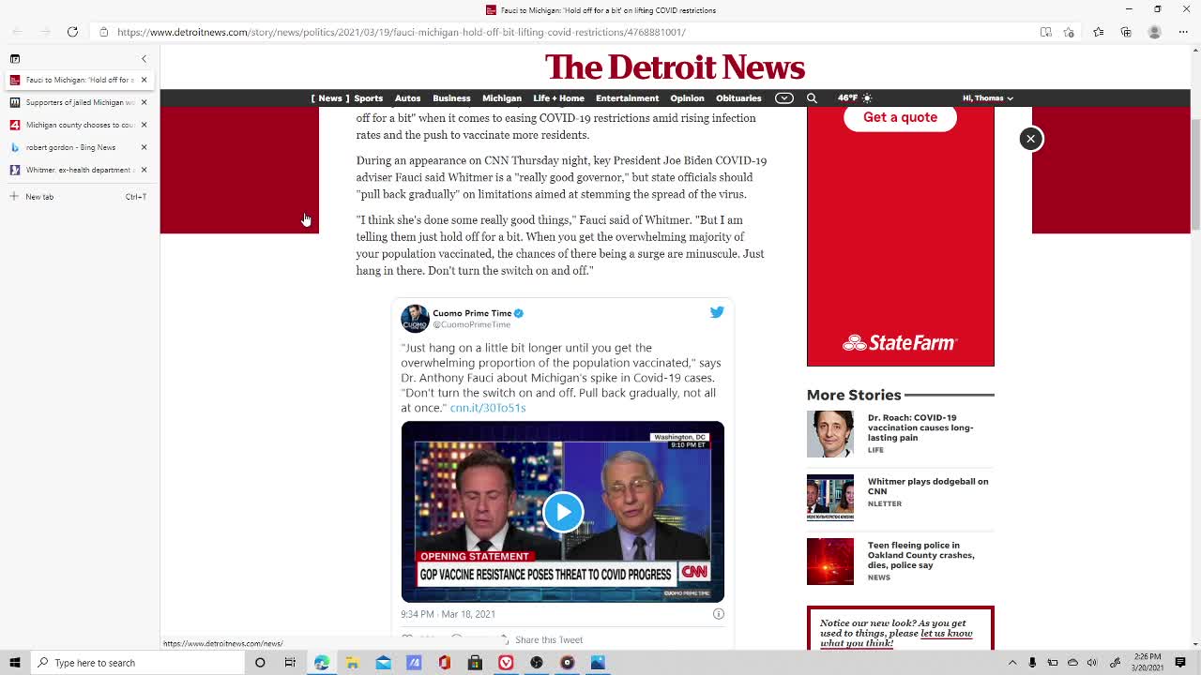The image size is (1201, 675).
Task: Close the Michigan county chooses tab
Action: coord(144,125)
